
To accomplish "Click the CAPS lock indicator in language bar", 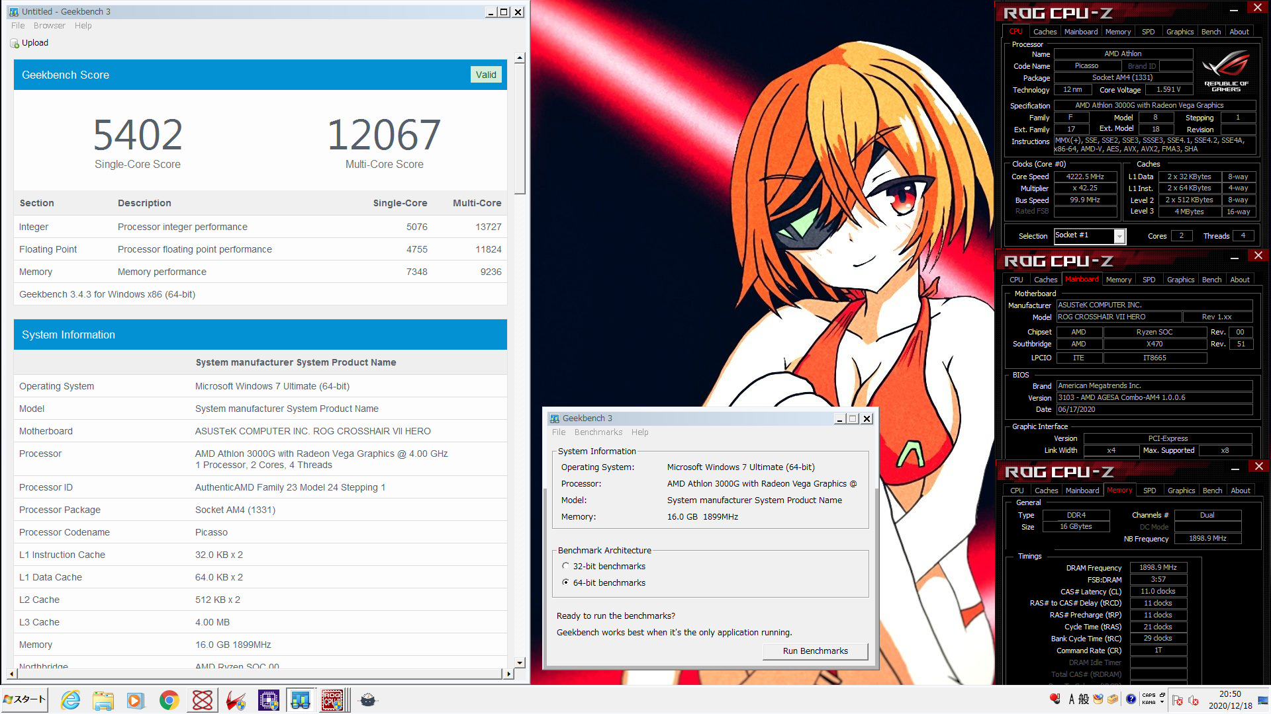I will 1149,695.
